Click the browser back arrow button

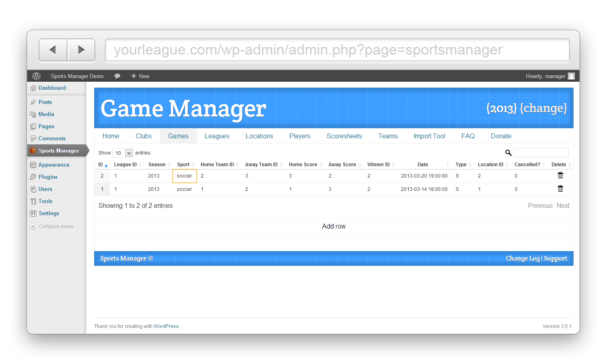pyautogui.click(x=53, y=50)
